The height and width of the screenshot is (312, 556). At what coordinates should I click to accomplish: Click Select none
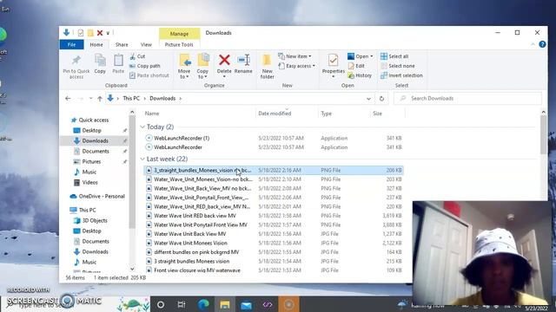[x=398, y=66]
